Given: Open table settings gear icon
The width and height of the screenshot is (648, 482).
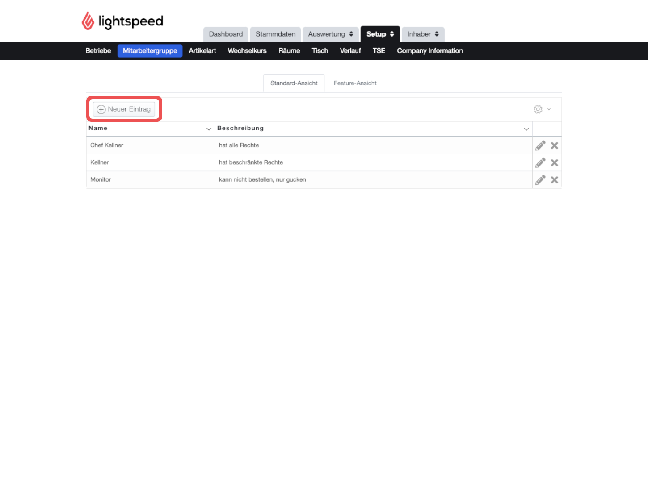Looking at the screenshot, I should [538, 109].
